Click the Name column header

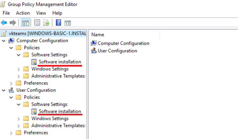click(x=98, y=34)
